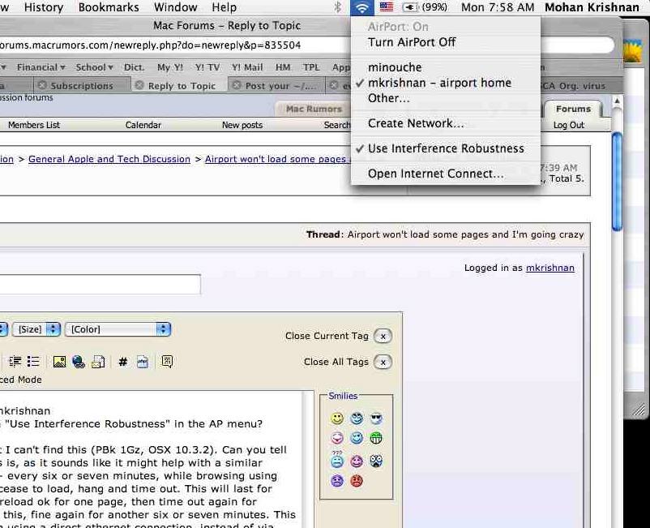This screenshot has width=650, height=528.
Task: Click the x button beside Close Current Tag
Action: coord(383,336)
